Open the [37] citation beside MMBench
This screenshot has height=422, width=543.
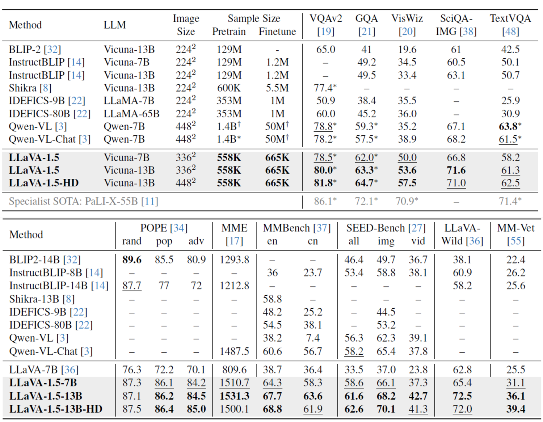pyautogui.click(x=322, y=228)
